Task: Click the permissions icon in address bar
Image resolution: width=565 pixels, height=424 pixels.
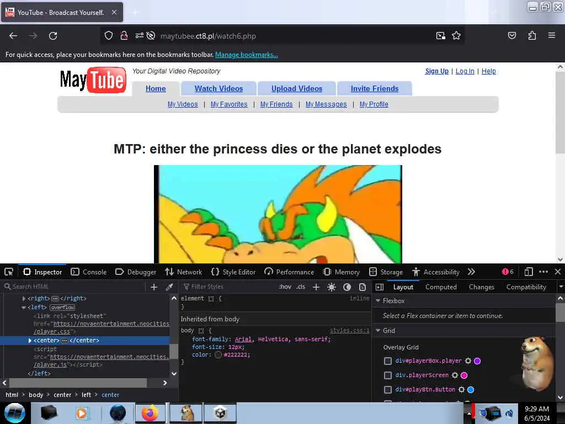Action: point(139,36)
